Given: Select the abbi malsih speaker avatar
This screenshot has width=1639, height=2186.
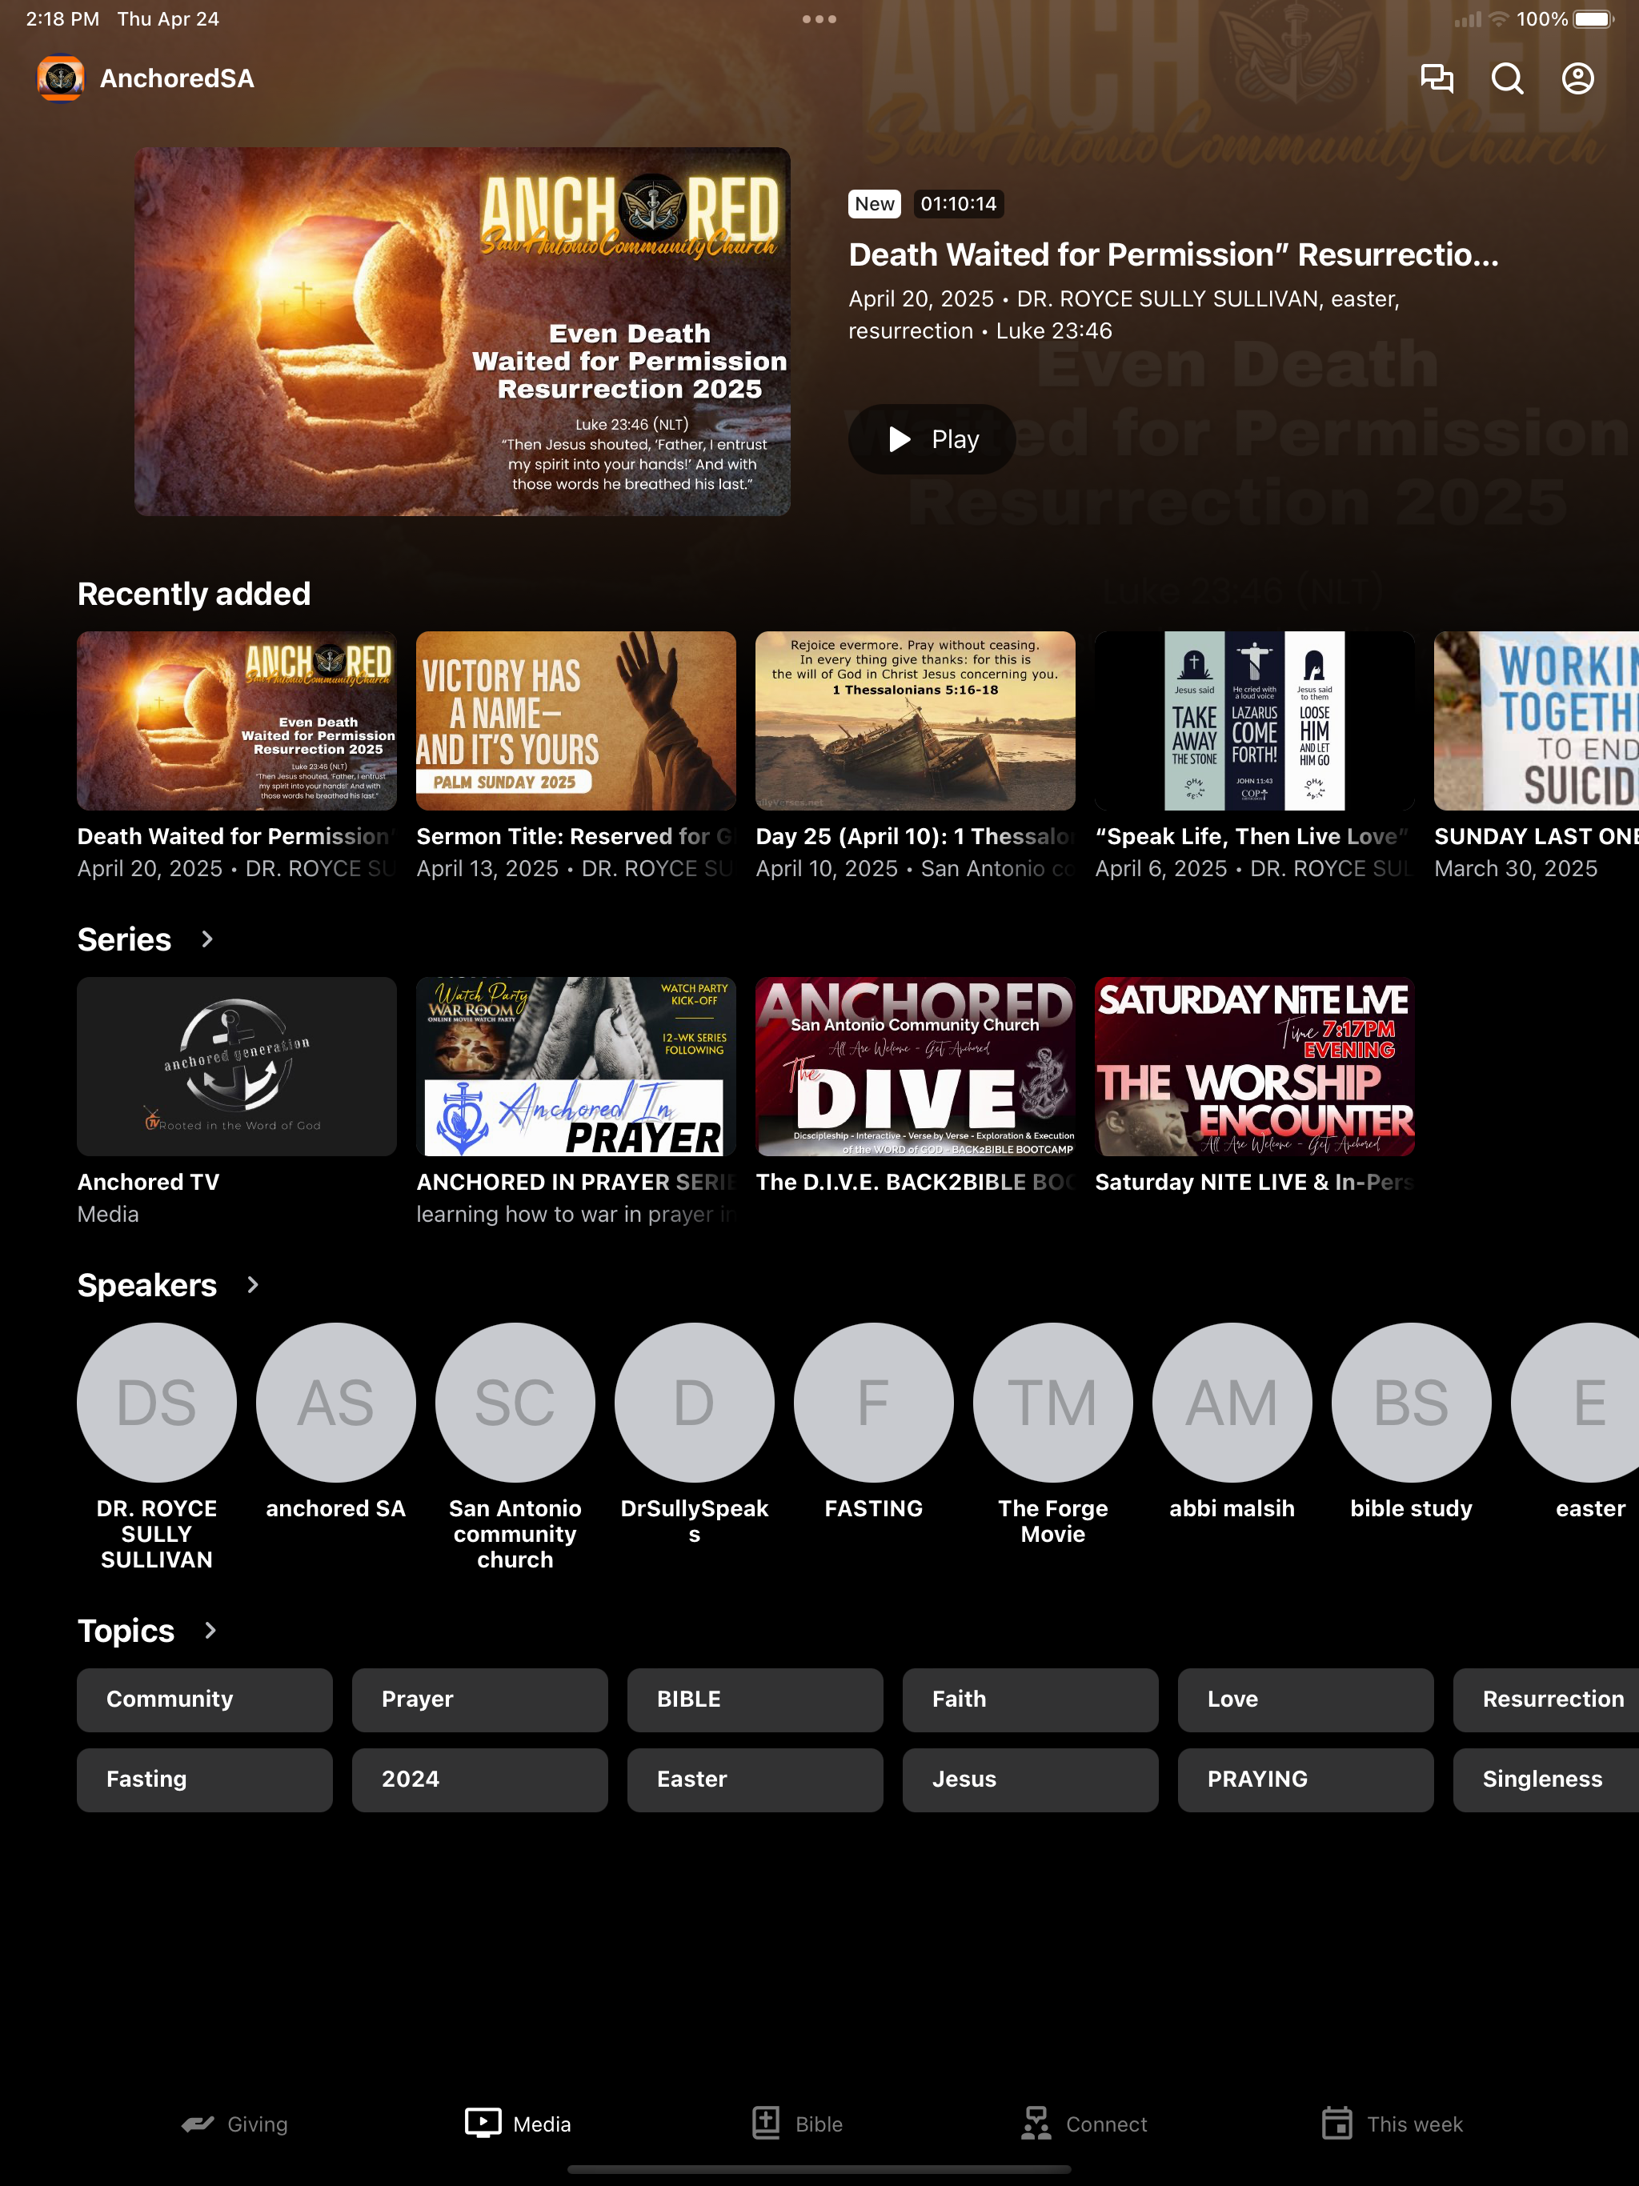Looking at the screenshot, I should coord(1232,1403).
